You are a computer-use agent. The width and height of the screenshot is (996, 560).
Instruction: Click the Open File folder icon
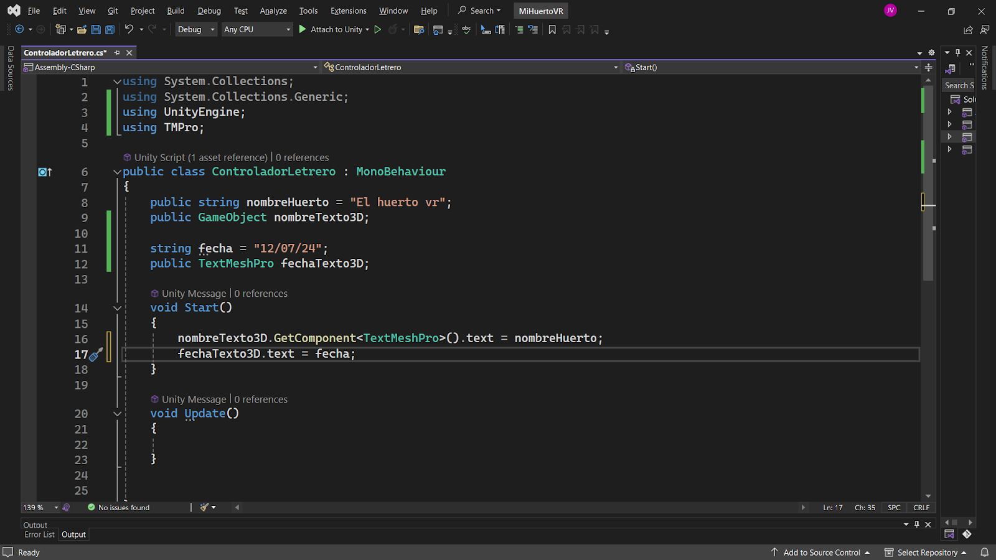pyautogui.click(x=82, y=29)
